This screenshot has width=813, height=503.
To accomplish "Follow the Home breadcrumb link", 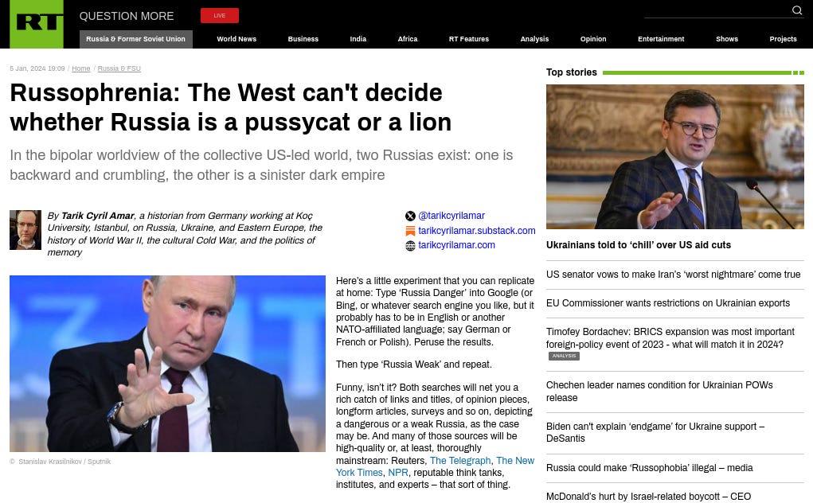I will click(x=81, y=68).
